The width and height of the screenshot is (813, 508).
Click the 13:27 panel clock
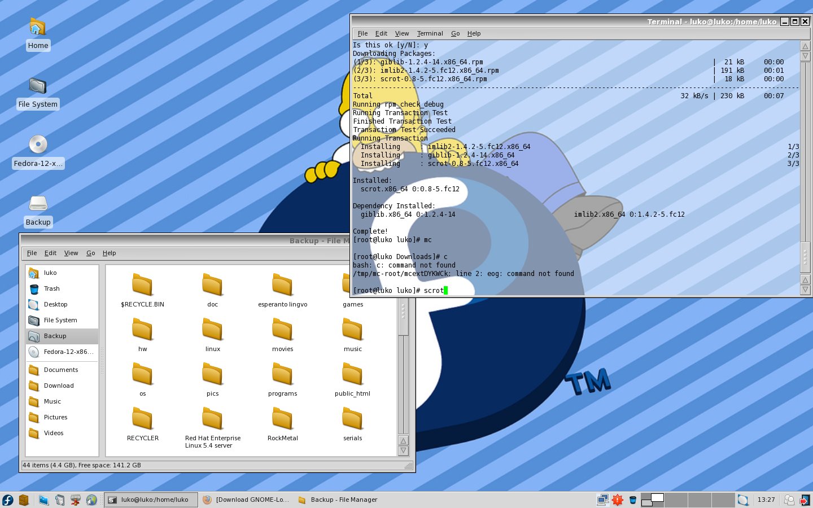[x=766, y=500]
